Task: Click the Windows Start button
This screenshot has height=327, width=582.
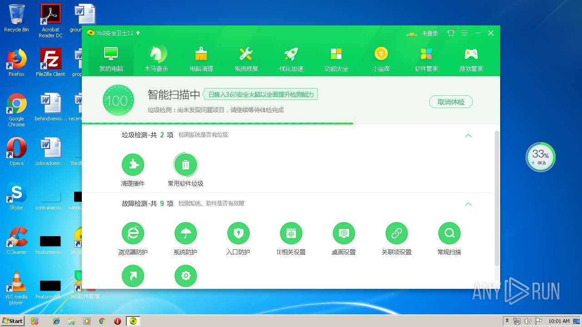Action: click(x=13, y=321)
